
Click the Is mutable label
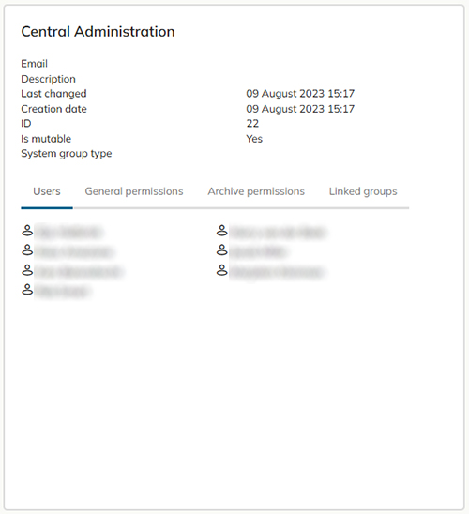click(46, 139)
